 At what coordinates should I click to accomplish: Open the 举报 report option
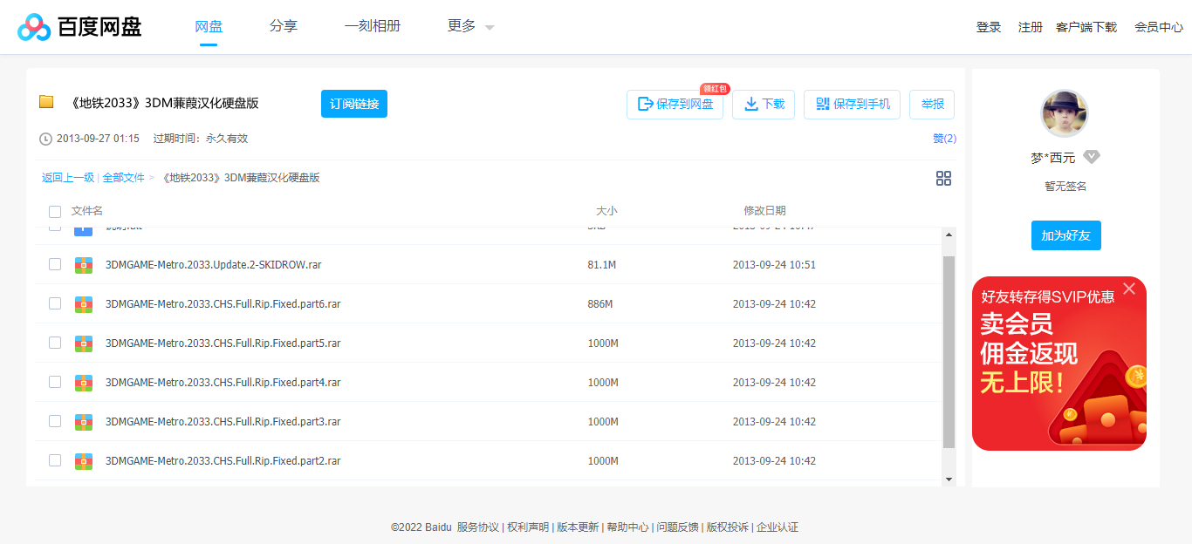932,104
